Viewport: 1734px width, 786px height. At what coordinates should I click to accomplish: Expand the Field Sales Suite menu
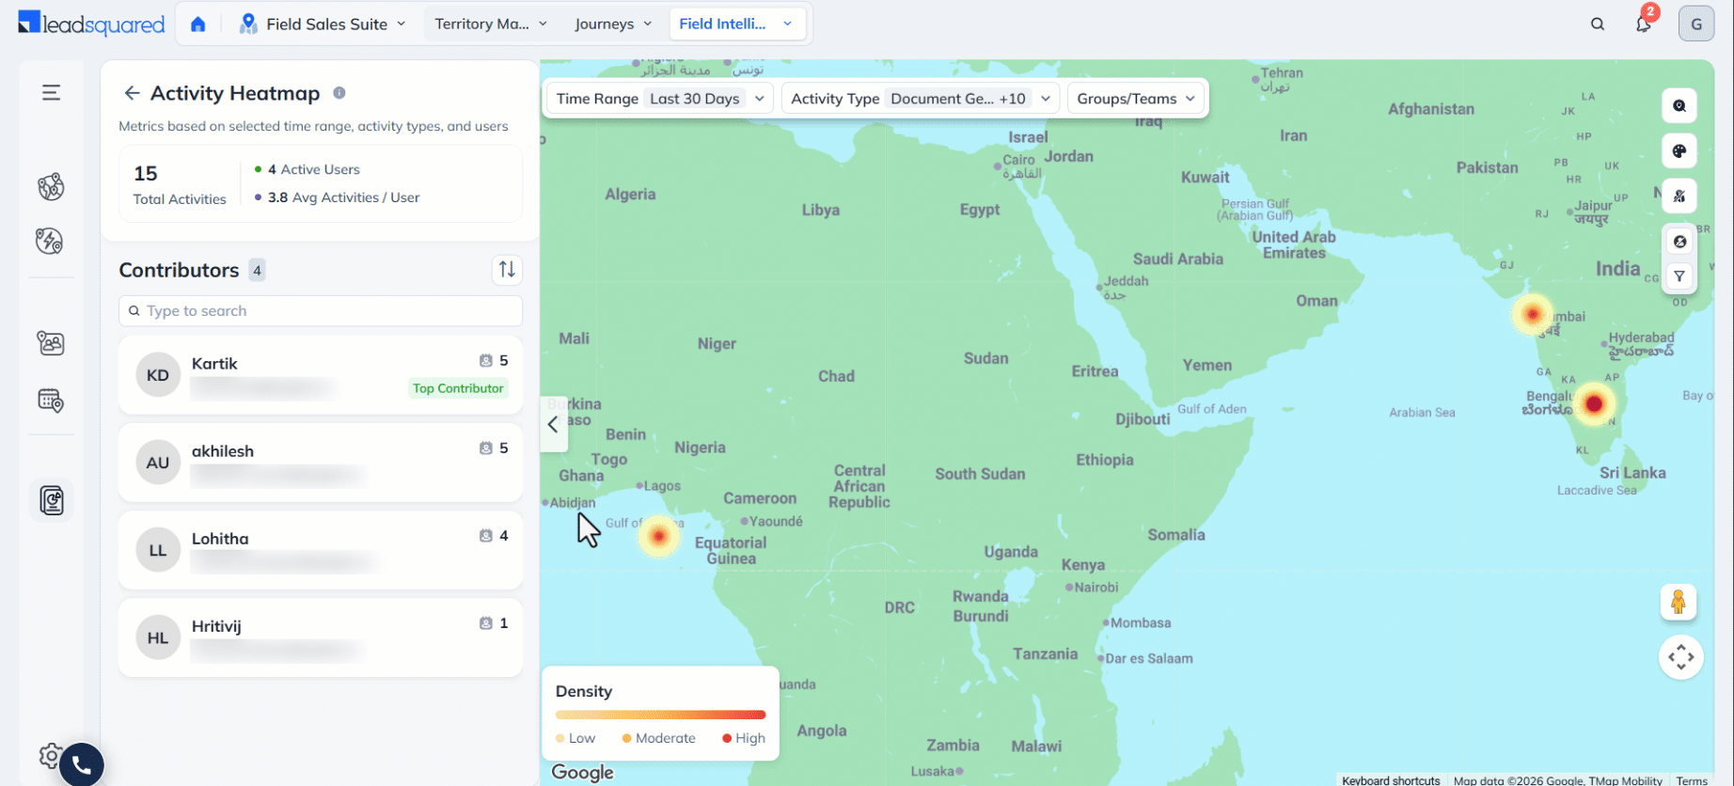(x=323, y=24)
